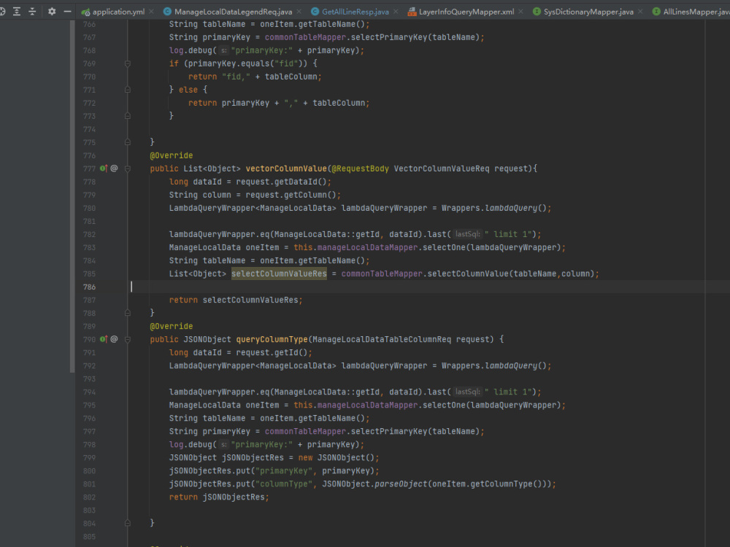Open the project panel settings gear

tap(52, 11)
